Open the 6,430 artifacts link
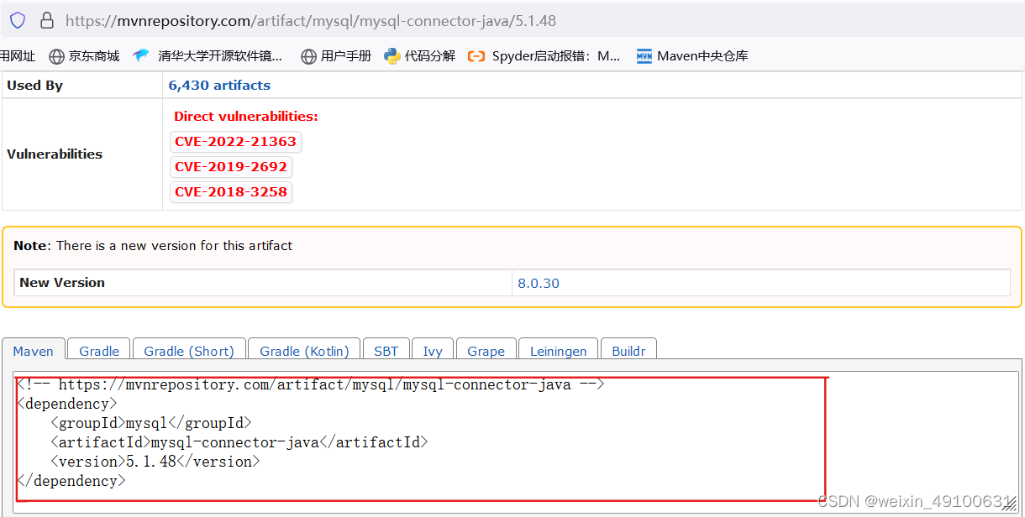Image resolution: width=1025 pixels, height=517 pixels. point(219,85)
